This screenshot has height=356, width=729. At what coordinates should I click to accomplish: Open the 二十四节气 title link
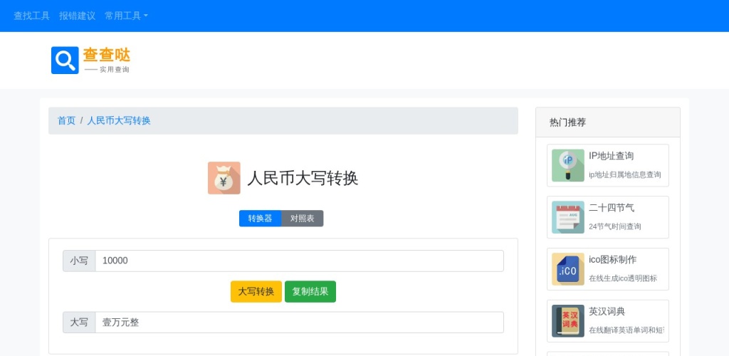pyautogui.click(x=611, y=208)
